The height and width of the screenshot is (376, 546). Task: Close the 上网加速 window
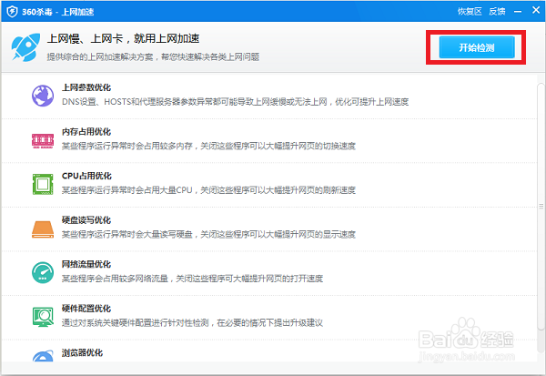(536, 10)
